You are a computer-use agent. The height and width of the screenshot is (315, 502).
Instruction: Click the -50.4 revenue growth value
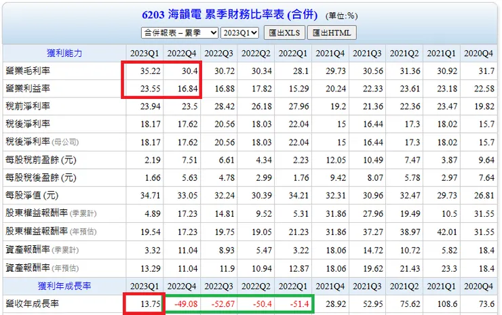[263, 303]
